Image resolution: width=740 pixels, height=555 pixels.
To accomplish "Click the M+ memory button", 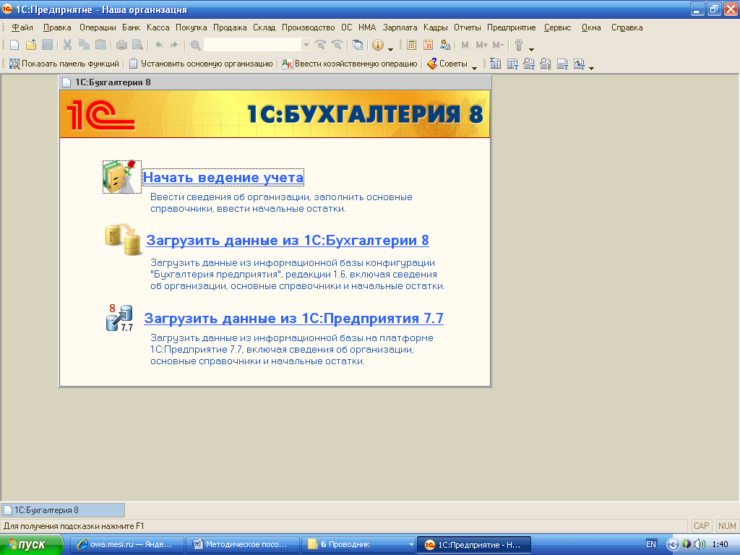I will [481, 45].
